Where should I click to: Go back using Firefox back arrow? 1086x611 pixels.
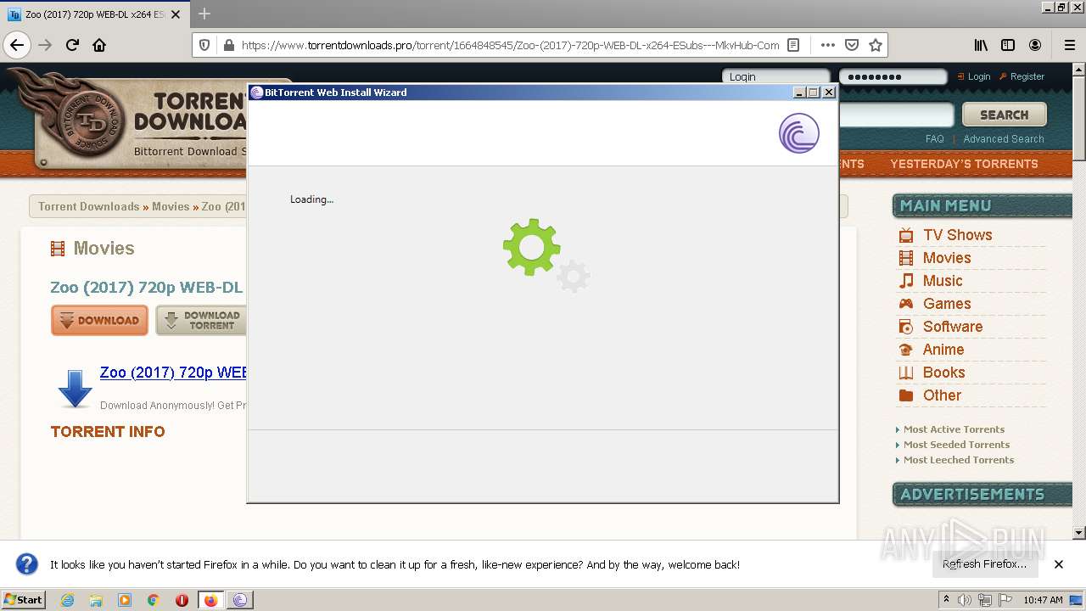[x=17, y=45]
